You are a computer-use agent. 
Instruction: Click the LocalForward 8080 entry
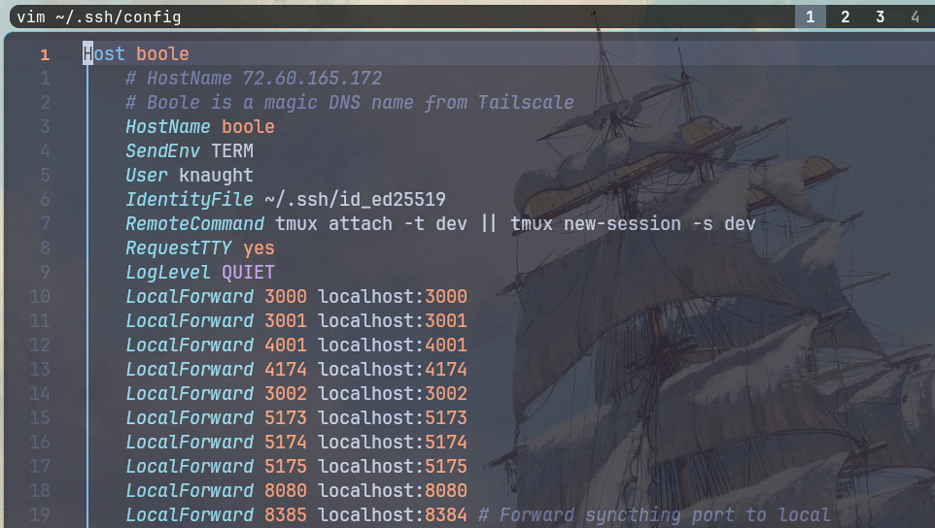pyautogui.click(x=296, y=490)
